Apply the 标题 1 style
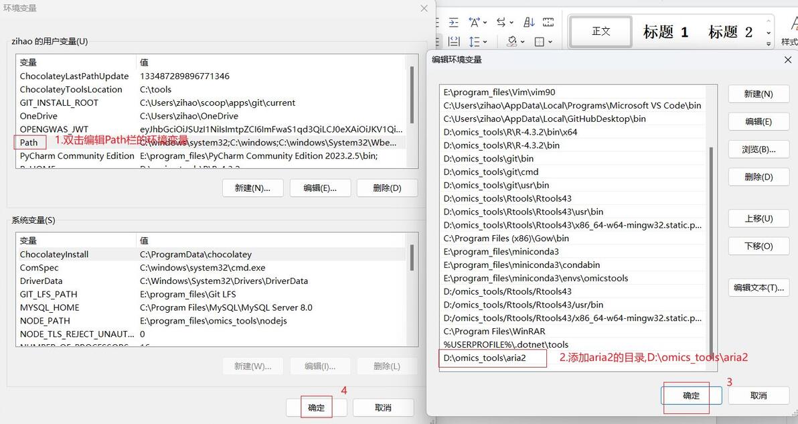 pos(665,31)
